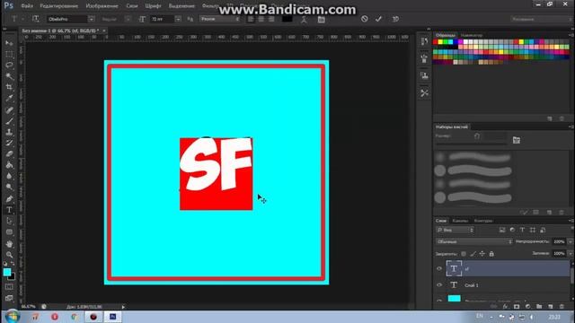The width and height of the screenshot is (575, 323).
Task: Select the Lasso tool
Action: [x=9, y=65]
